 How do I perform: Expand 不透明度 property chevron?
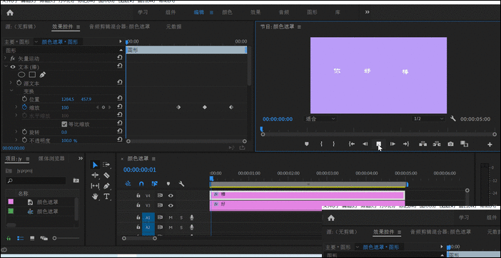[16, 140]
